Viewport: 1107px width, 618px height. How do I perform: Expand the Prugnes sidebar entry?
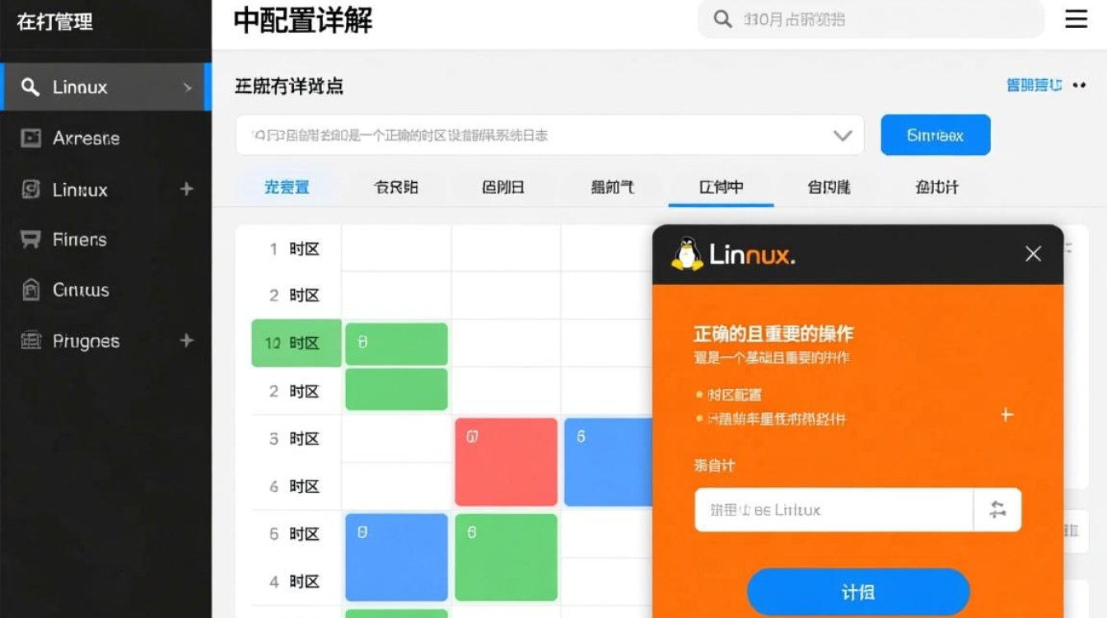pos(185,340)
